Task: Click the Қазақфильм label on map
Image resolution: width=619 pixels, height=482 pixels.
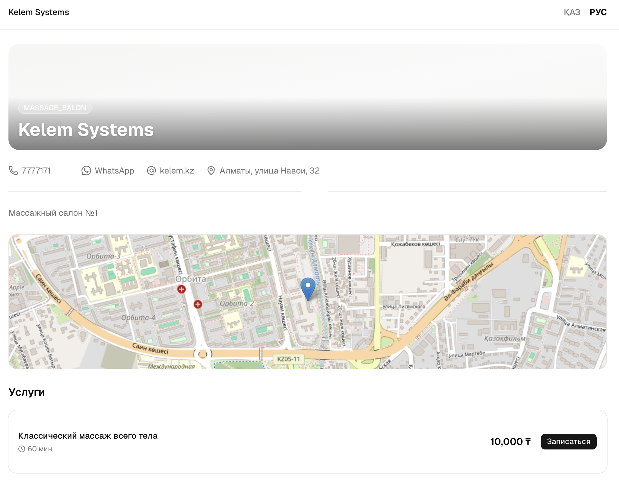Action: (x=505, y=338)
